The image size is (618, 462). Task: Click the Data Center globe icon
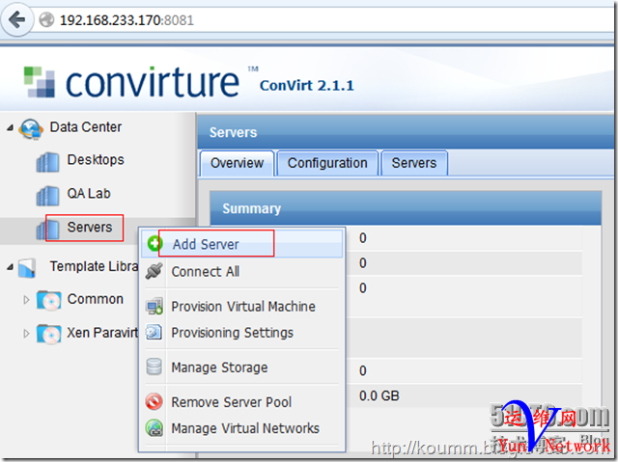[x=31, y=128]
